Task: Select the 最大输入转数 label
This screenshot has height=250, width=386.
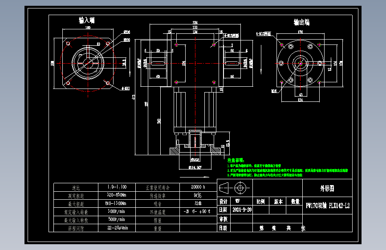Action: pos(76,221)
